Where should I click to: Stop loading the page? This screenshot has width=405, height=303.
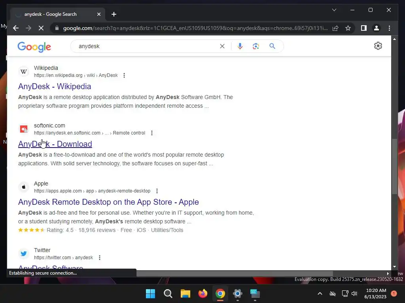[x=41, y=28]
